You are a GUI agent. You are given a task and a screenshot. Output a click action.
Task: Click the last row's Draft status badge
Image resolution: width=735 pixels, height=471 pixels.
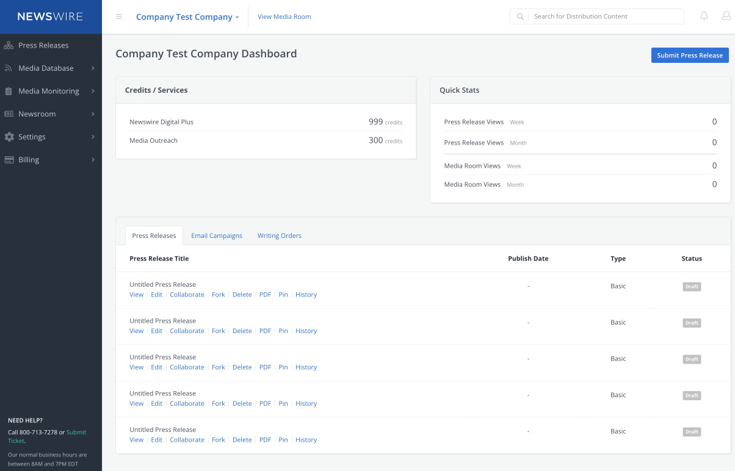[692, 432]
